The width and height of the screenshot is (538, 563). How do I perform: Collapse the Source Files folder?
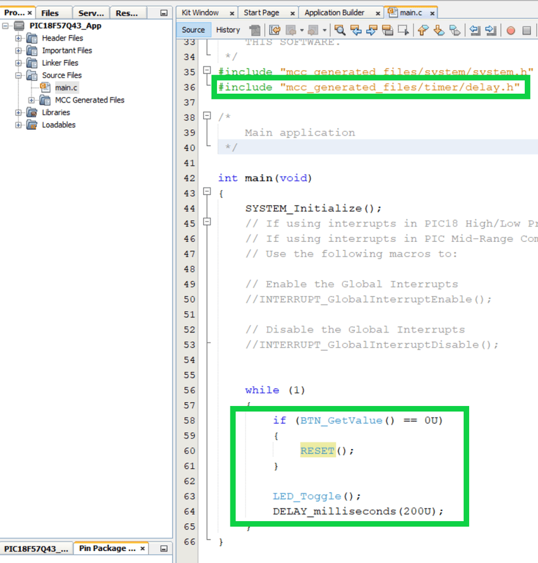[x=18, y=75]
